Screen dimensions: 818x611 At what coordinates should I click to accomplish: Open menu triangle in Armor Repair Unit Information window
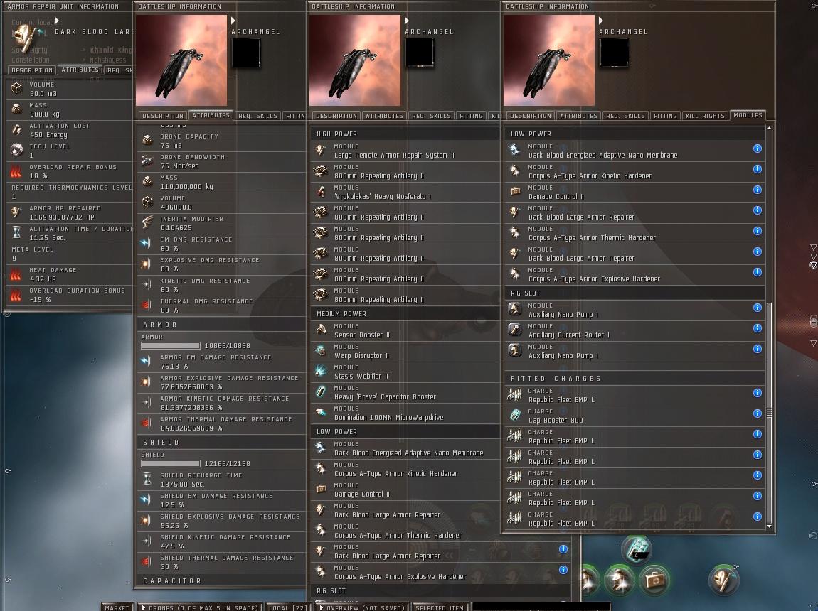click(x=57, y=21)
